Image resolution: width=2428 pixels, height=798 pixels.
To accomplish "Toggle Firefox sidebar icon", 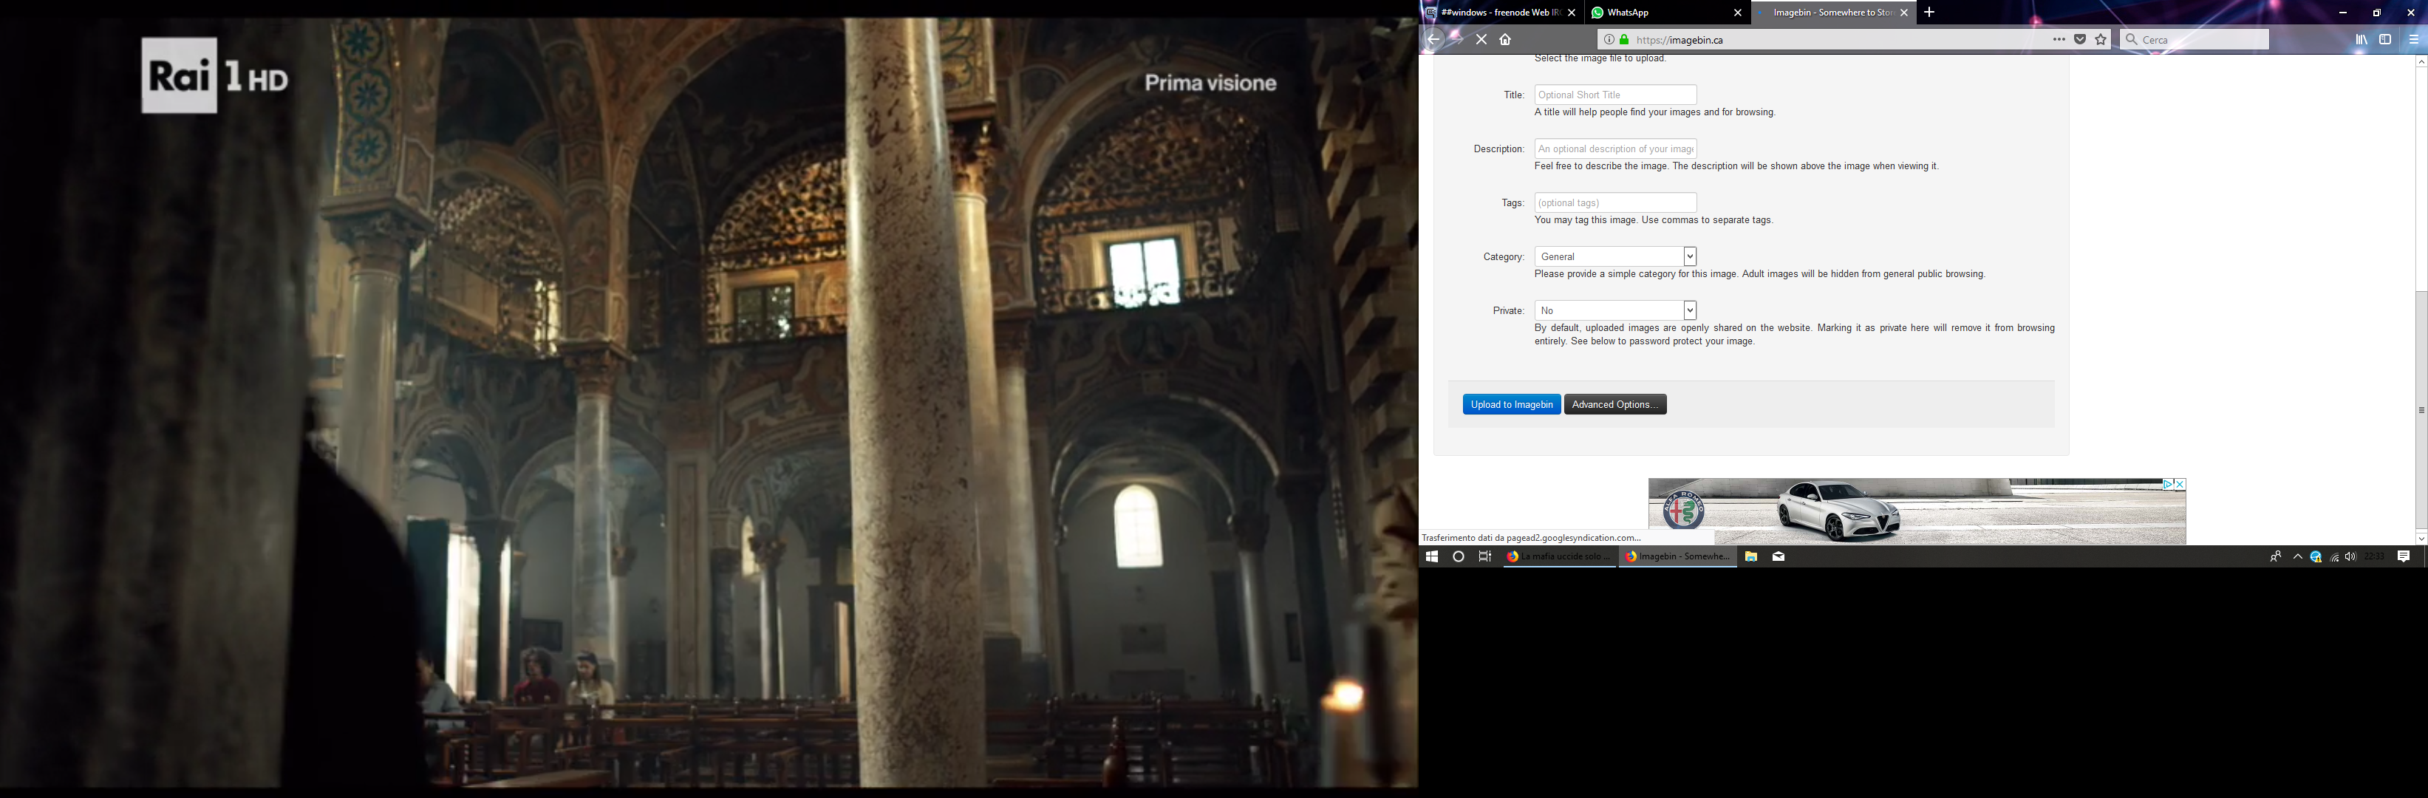I will (2386, 40).
